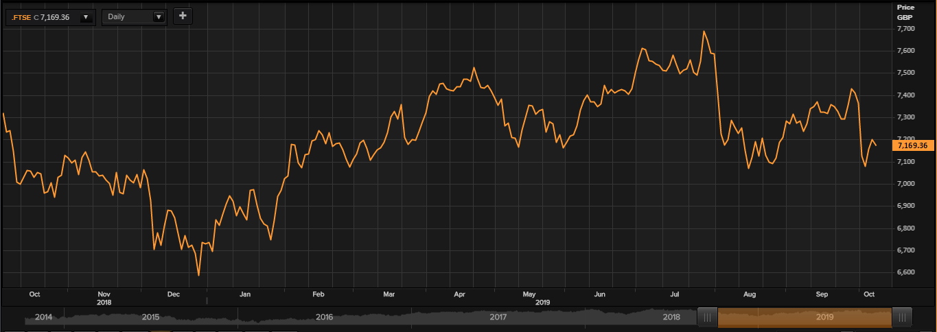This screenshot has width=937, height=332.
Task: Click the Jun label on the time axis
Action: [599, 294]
